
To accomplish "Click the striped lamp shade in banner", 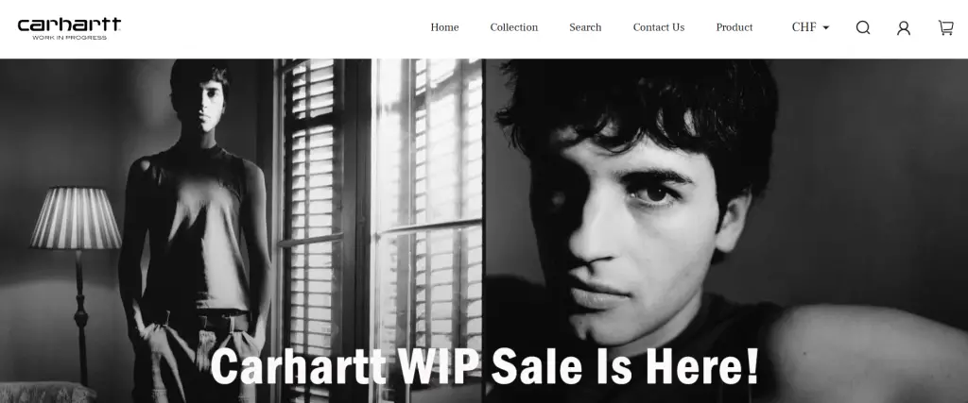I will pos(76,219).
